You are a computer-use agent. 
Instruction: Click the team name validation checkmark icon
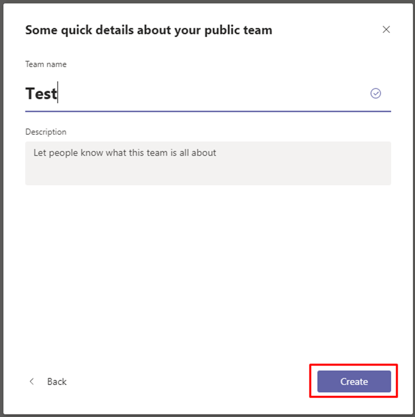click(376, 93)
